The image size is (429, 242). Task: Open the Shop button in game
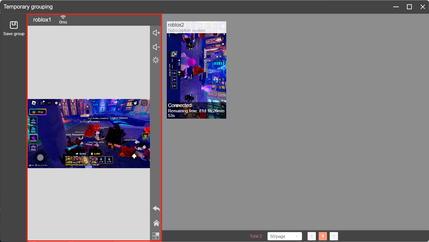coord(38,112)
